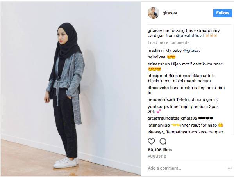This screenshot has width=234, height=177.
Task: Open the erinazshop commenter profile
Action: tap(159, 64)
